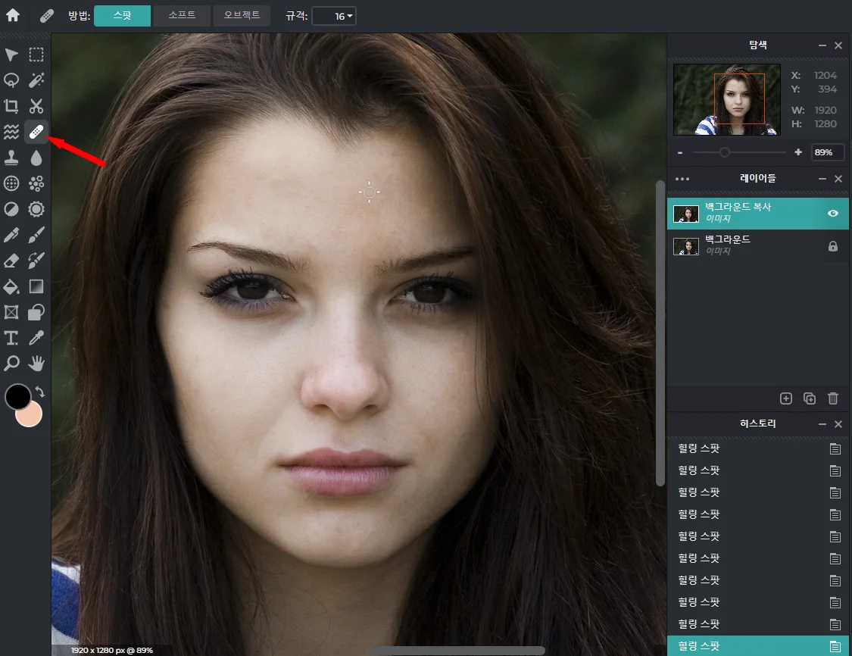
Task: Select the Shape tool
Action: pyautogui.click(x=36, y=312)
